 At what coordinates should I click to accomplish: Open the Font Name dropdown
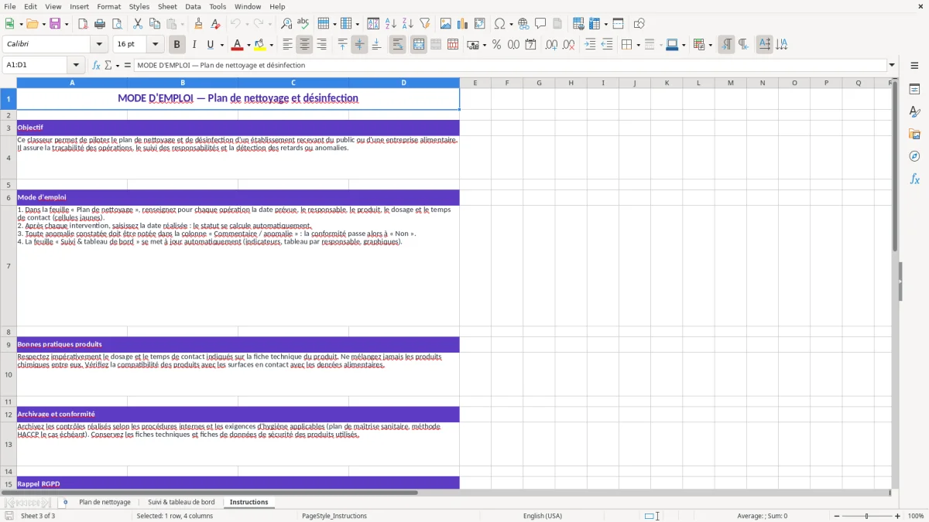99,45
